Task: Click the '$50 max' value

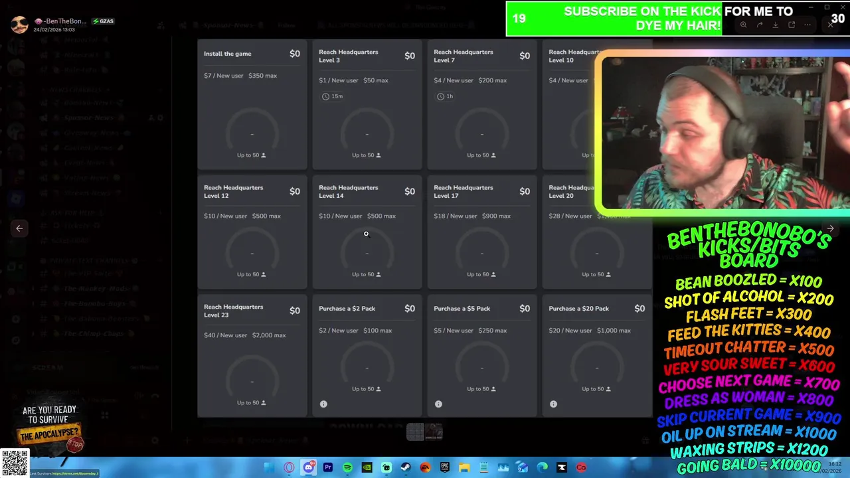Action: 376,80
